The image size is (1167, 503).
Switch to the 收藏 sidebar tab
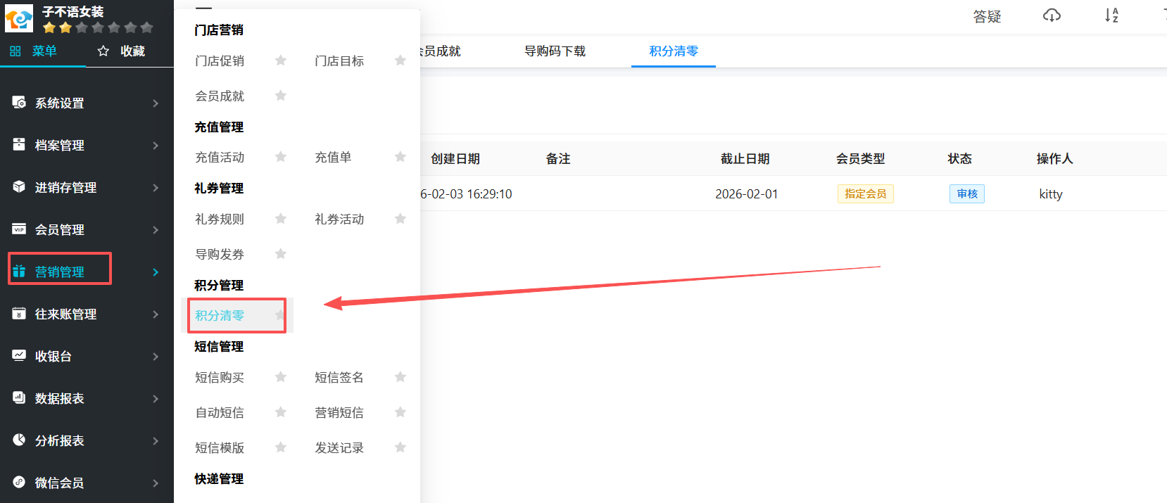pos(130,51)
